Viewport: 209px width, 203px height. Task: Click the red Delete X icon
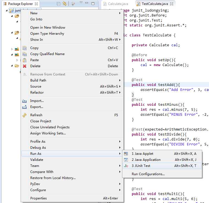(x=24, y=66)
